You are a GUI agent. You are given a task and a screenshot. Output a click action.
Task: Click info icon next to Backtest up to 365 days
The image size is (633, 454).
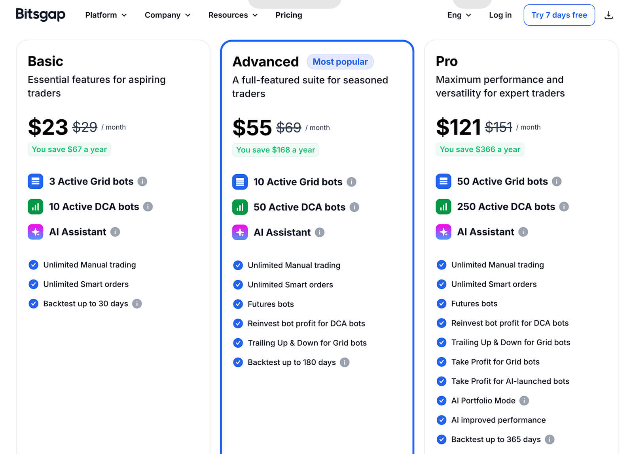point(549,439)
